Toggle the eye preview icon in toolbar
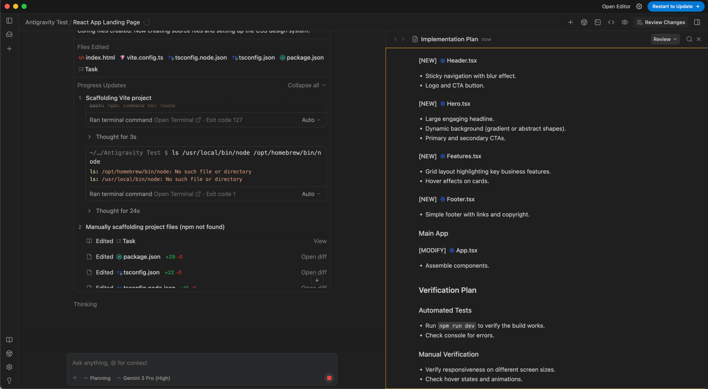This screenshot has height=389, width=708. [624, 22]
